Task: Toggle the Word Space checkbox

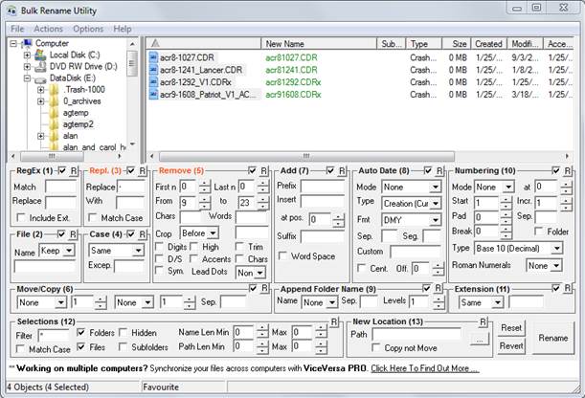Action: pos(284,256)
